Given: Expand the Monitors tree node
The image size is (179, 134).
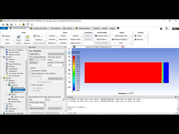Looking at the screenshot, I should (4, 66).
